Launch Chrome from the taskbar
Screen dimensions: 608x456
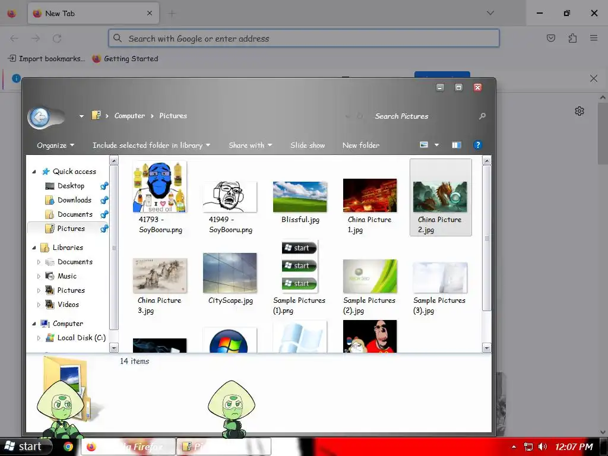tap(68, 446)
